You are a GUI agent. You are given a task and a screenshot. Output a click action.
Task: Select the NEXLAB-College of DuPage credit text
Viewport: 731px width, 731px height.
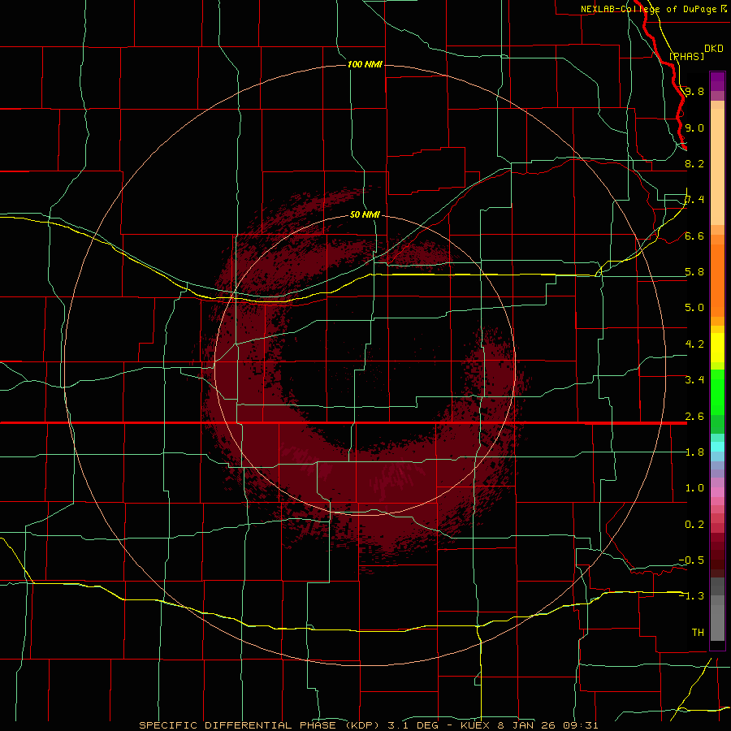pyautogui.click(x=653, y=9)
